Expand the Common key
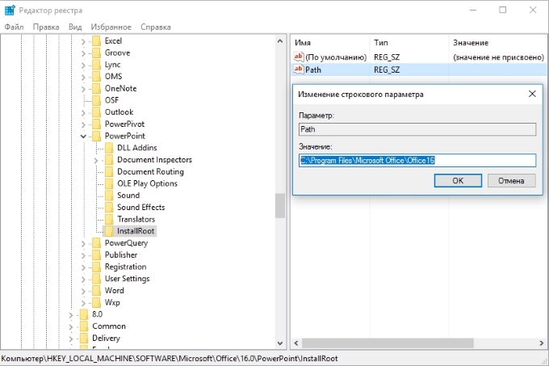The height and width of the screenshot is (366, 549). coord(71,326)
